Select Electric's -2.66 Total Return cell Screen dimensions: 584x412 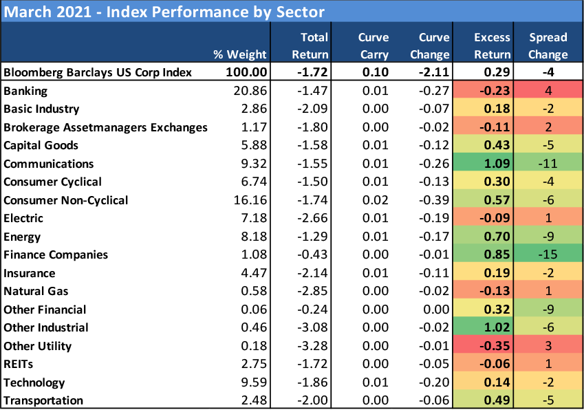tap(314, 218)
